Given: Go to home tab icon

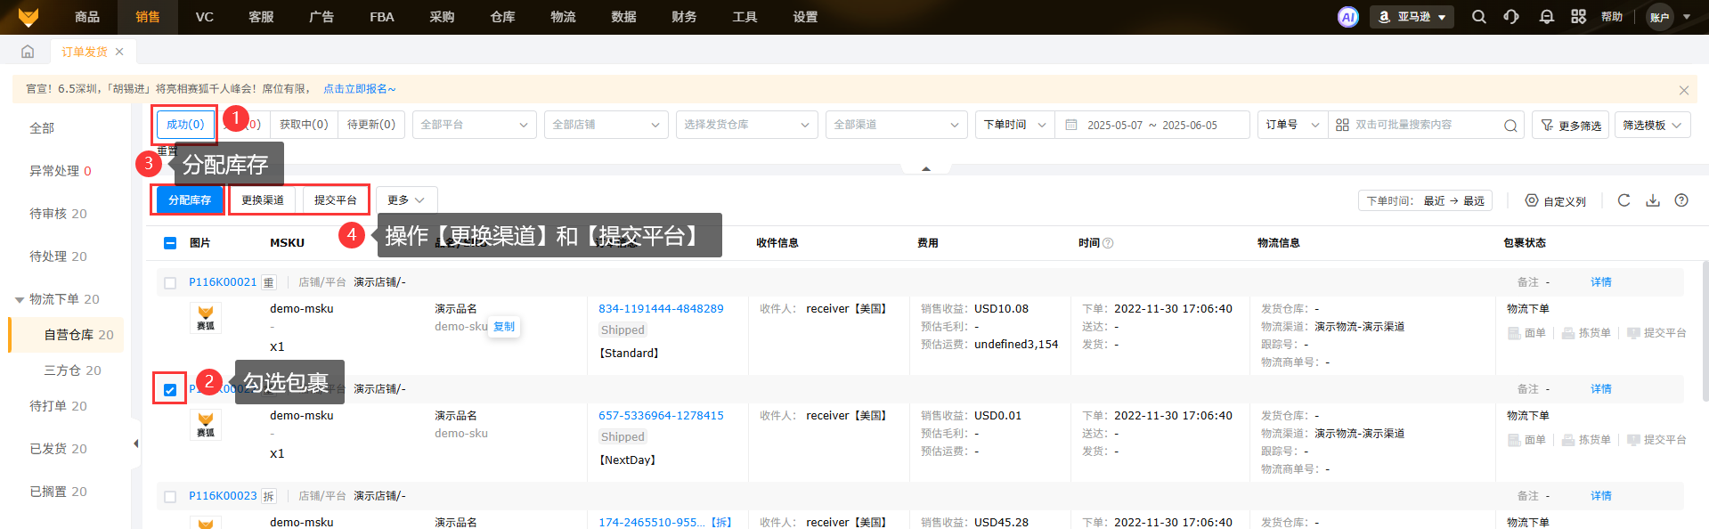Looking at the screenshot, I should coord(28,52).
